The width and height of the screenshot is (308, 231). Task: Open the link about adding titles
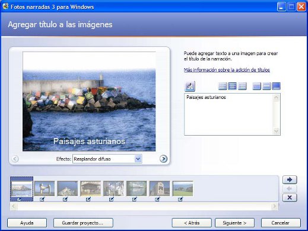[227, 70]
